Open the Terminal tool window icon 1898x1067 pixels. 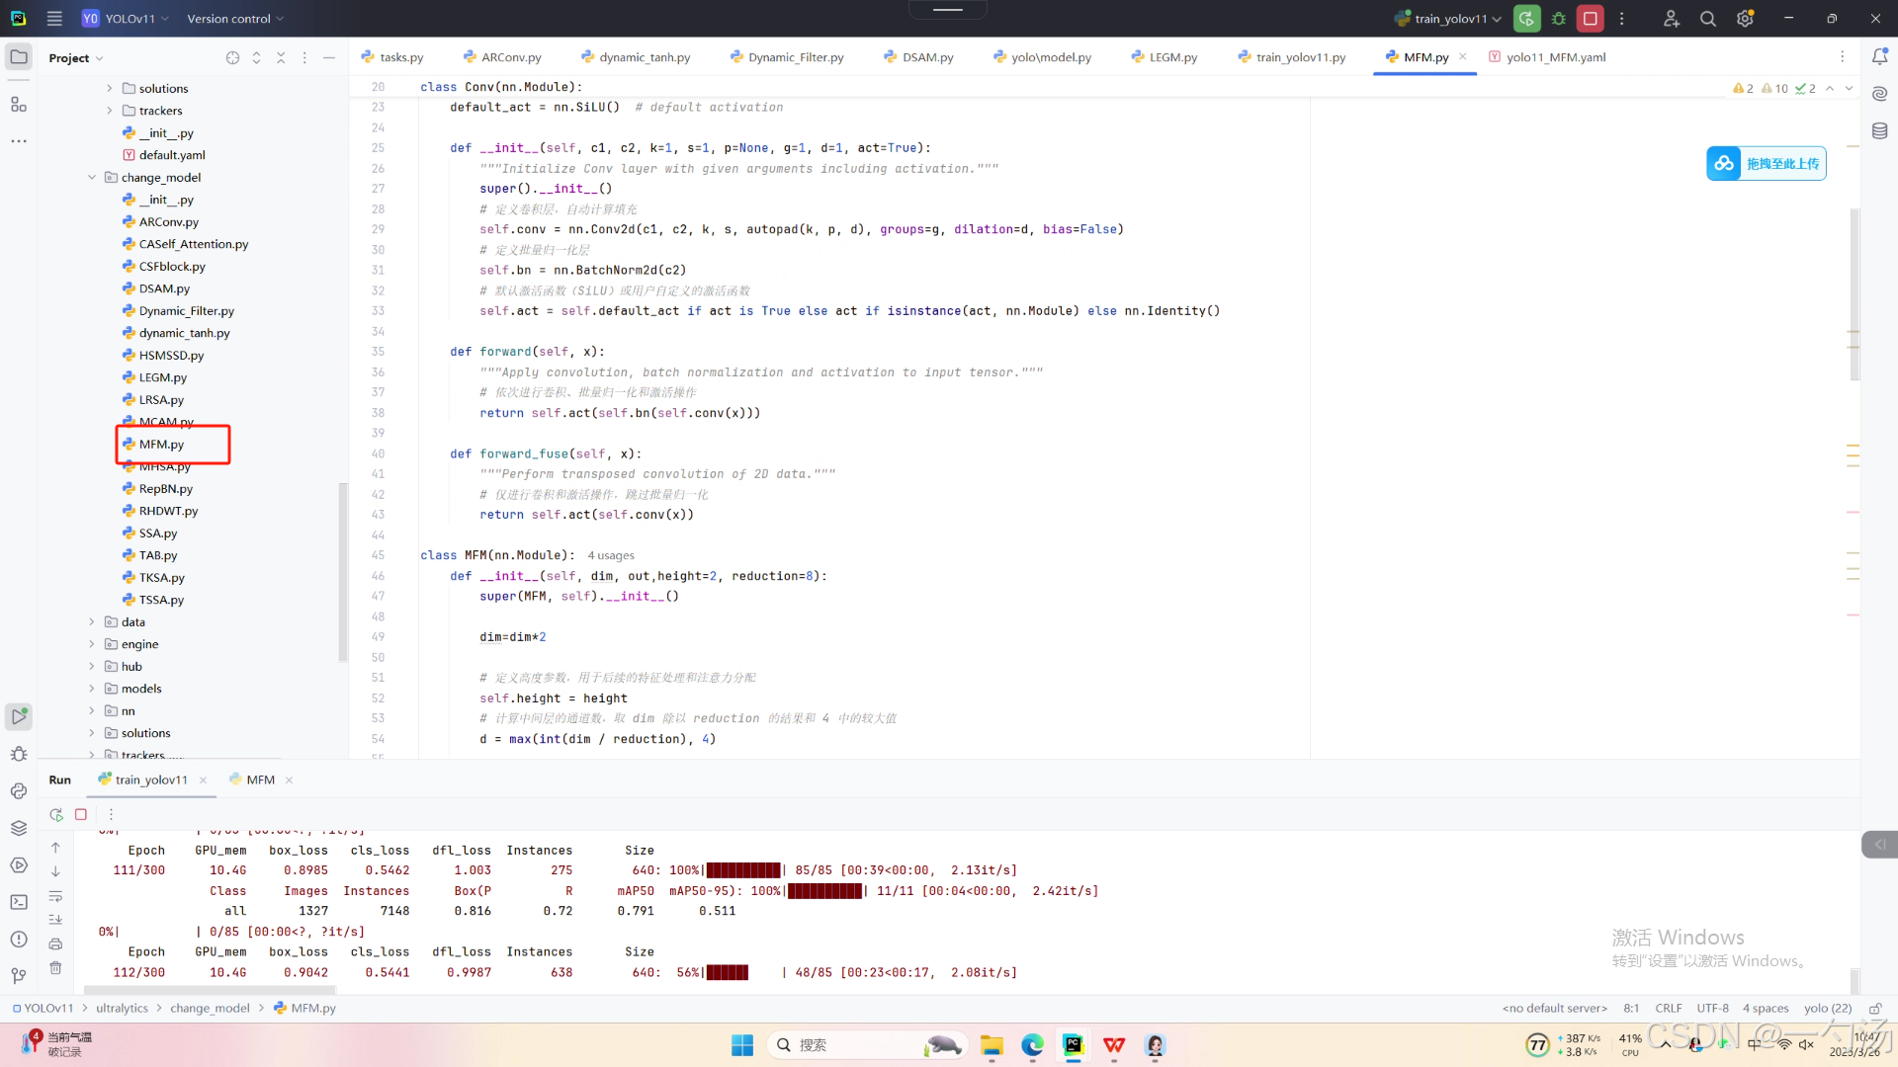click(x=19, y=902)
